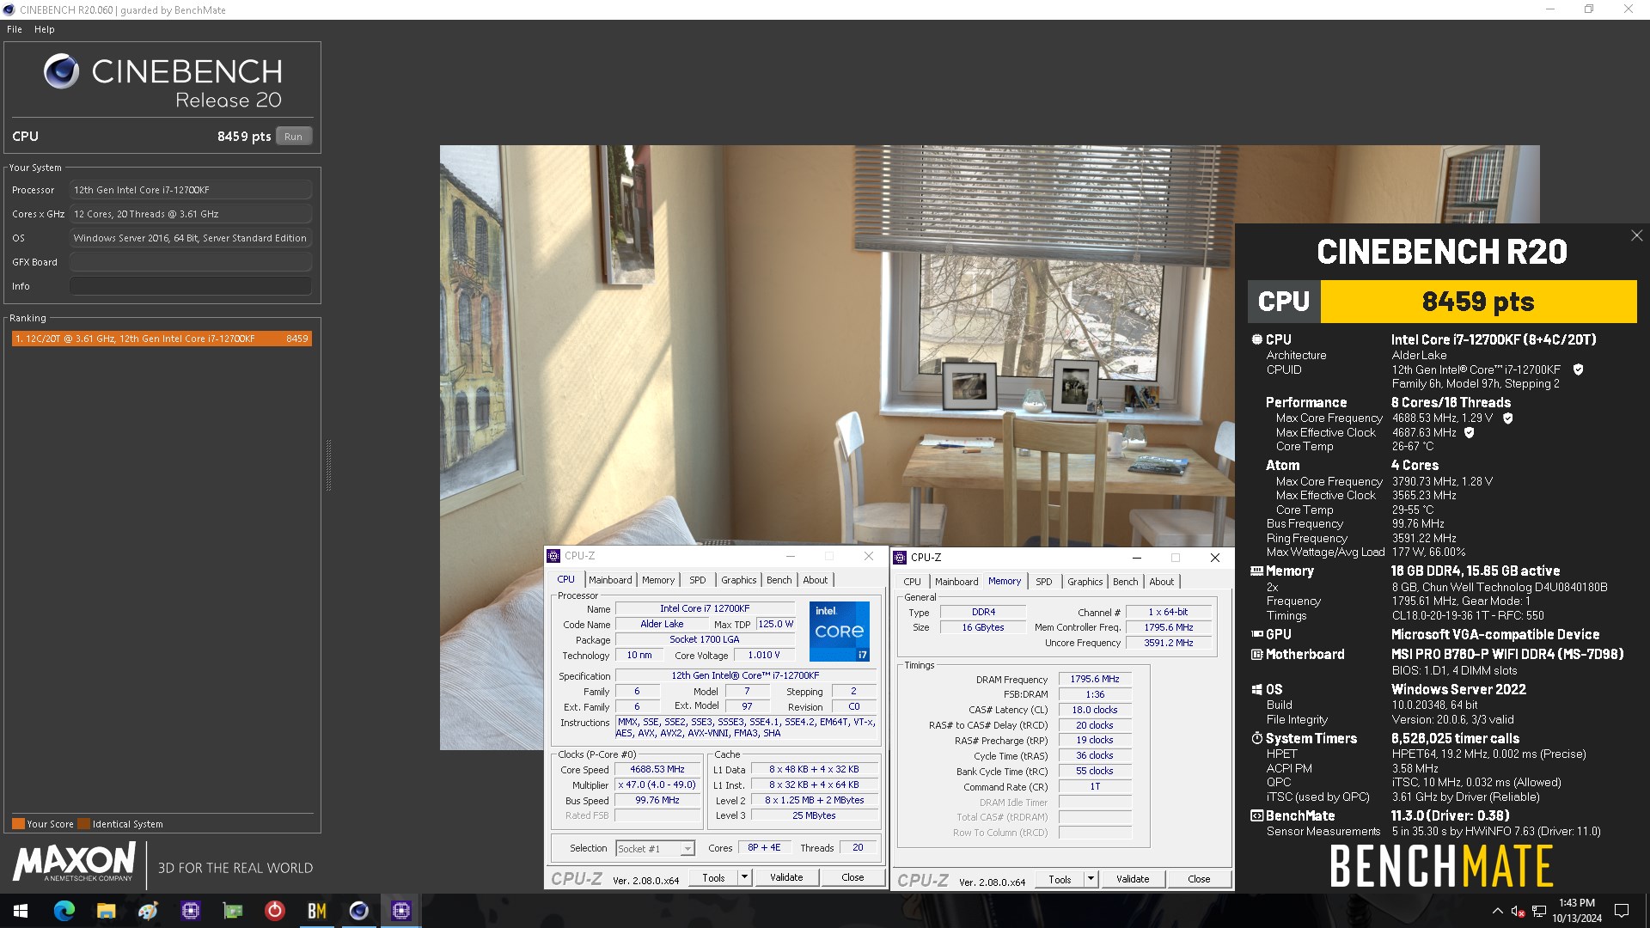This screenshot has width=1650, height=928.
Task: Expand Tools arrow in the Memory-tab CPU-Z window
Action: 1091,879
